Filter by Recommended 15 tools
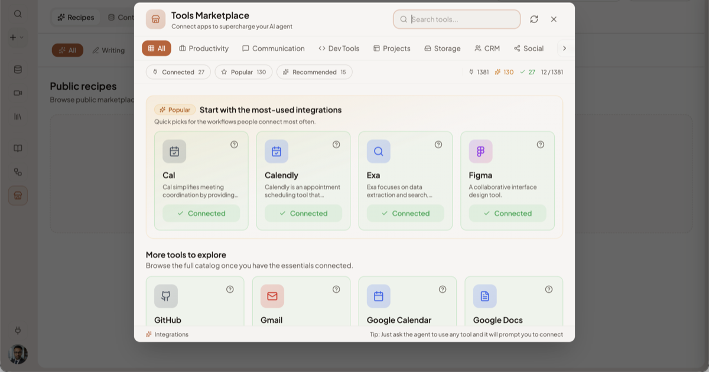Viewport: 709px width, 372px height. point(314,72)
